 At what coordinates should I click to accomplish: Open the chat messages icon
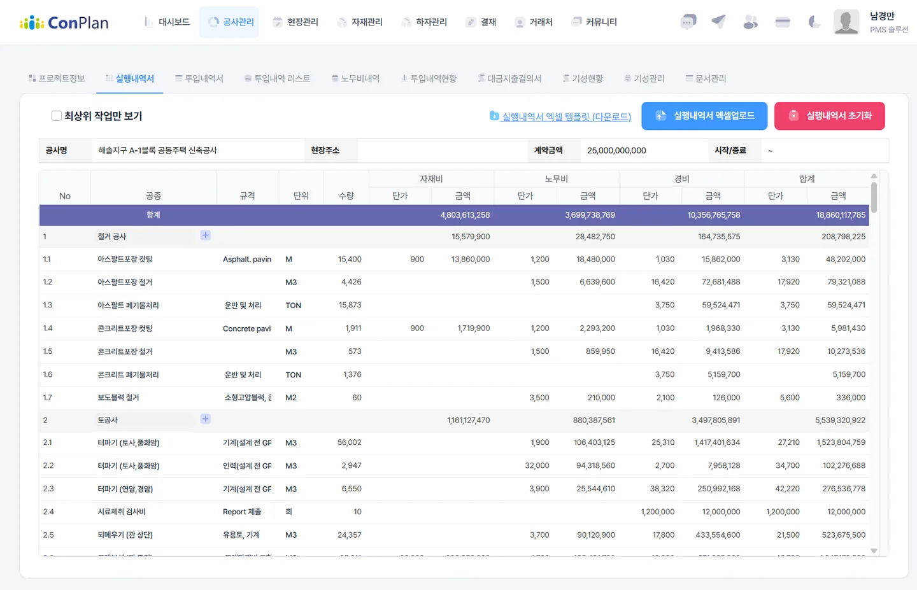point(688,22)
